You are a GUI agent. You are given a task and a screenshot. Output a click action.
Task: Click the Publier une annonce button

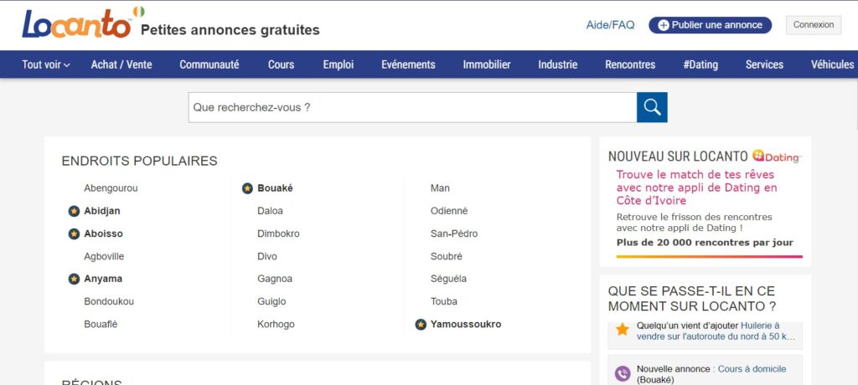point(711,25)
